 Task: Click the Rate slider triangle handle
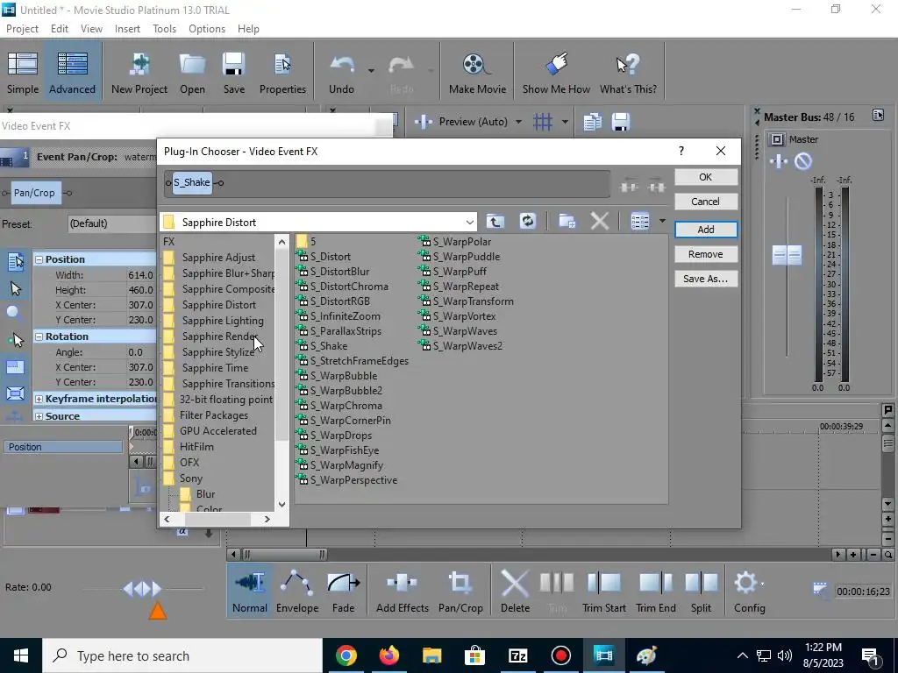(158, 611)
